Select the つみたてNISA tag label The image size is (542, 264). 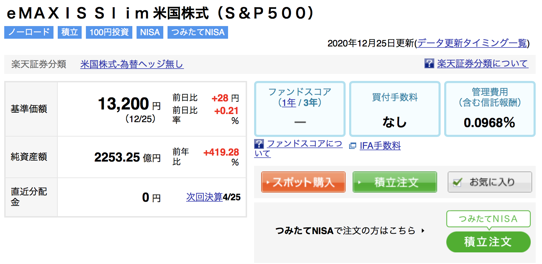coord(198,32)
